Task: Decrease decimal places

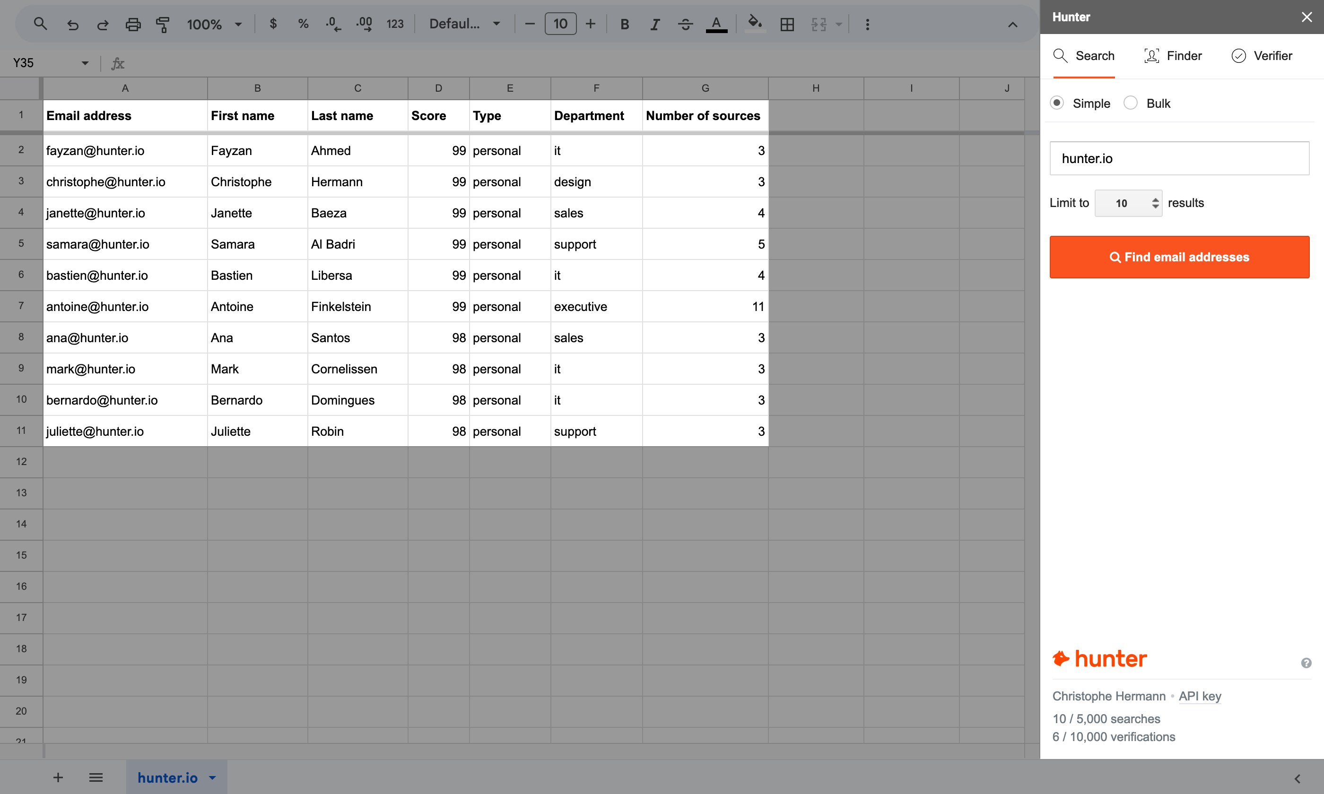Action: (333, 24)
